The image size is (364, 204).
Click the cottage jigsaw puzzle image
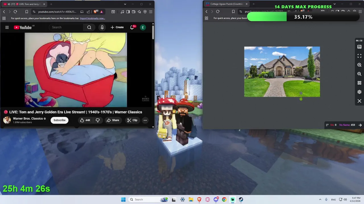[x=282, y=72]
